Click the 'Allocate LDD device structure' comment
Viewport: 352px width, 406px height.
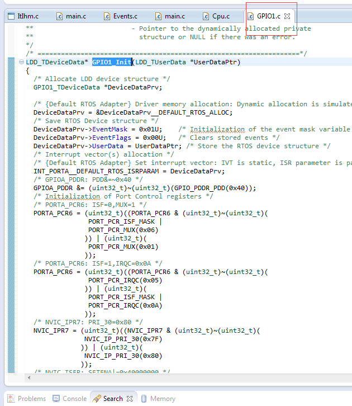(x=102, y=79)
